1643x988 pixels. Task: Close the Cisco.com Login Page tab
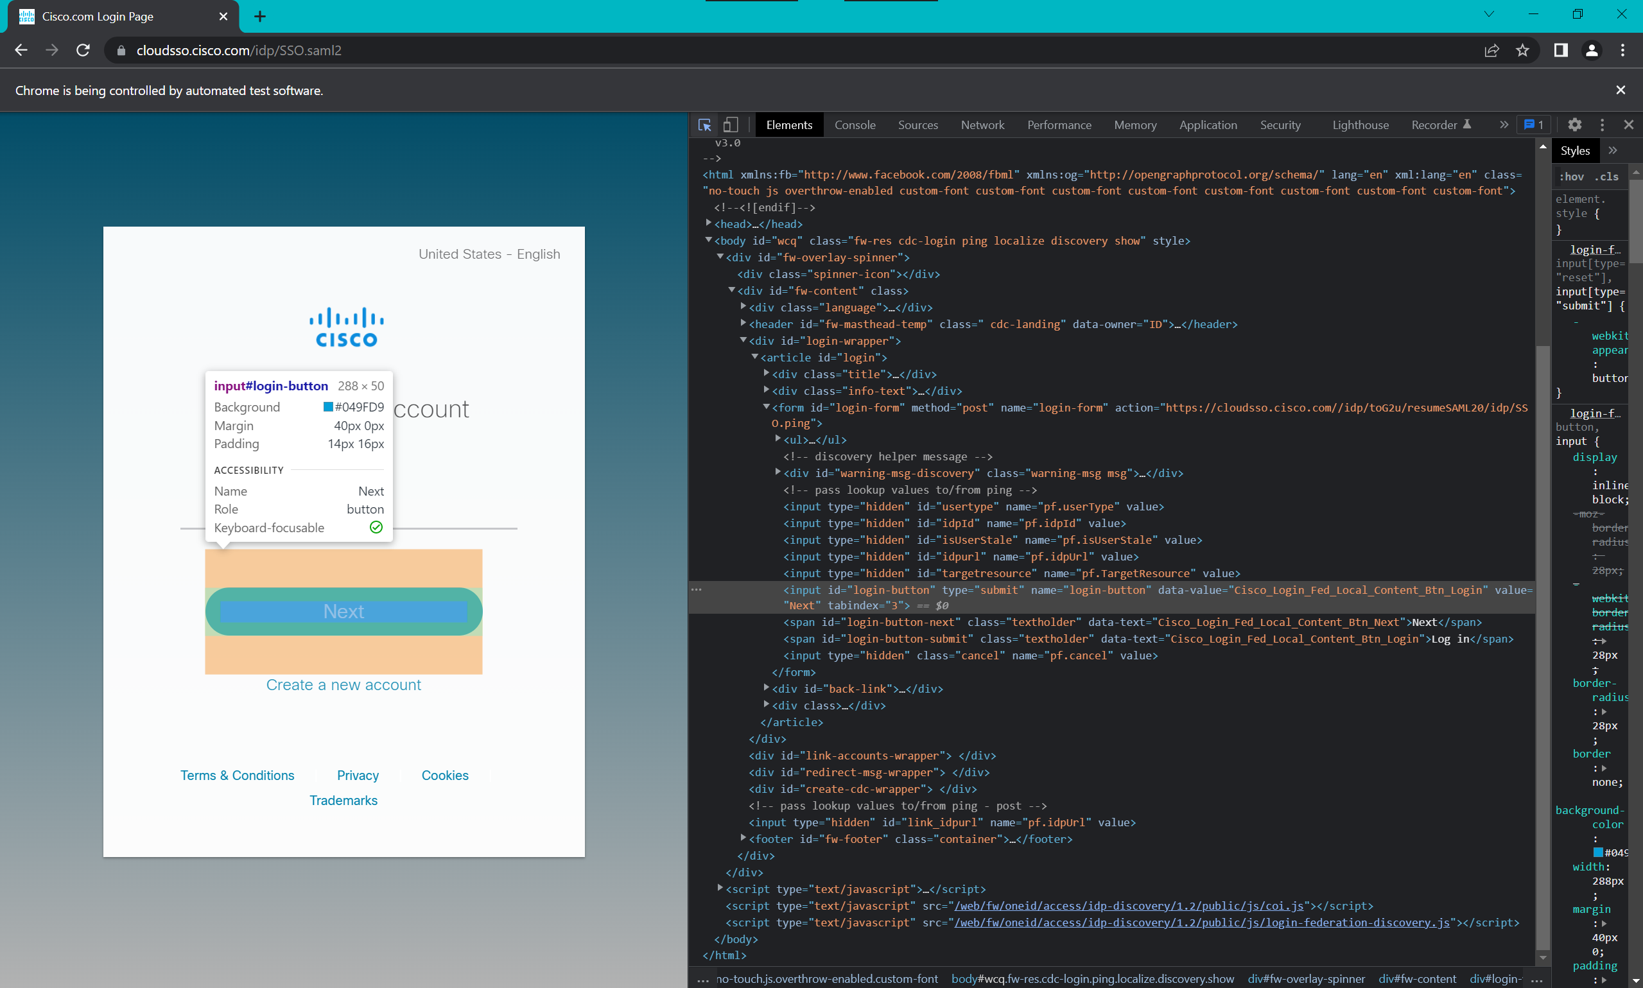pos(223,17)
